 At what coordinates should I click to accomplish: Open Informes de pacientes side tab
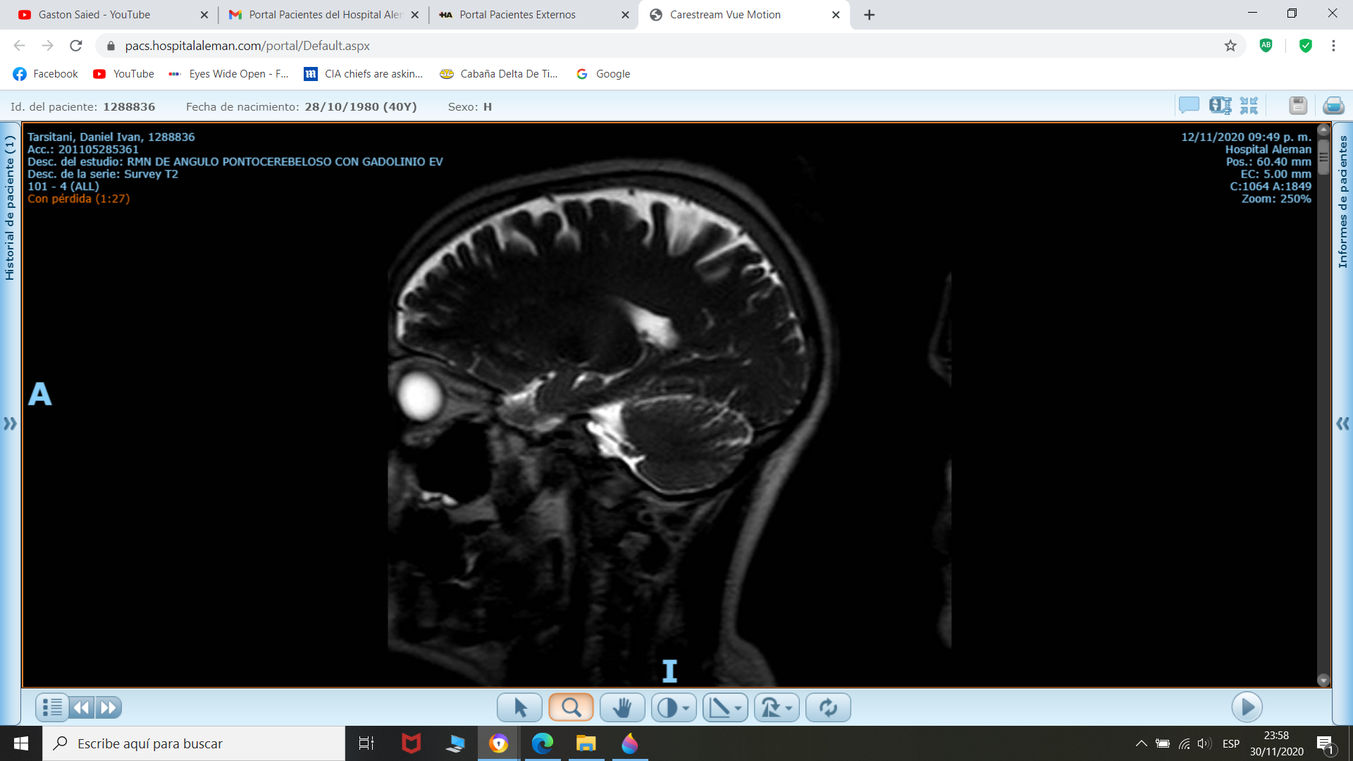pyautogui.click(x=1343, y=202)
